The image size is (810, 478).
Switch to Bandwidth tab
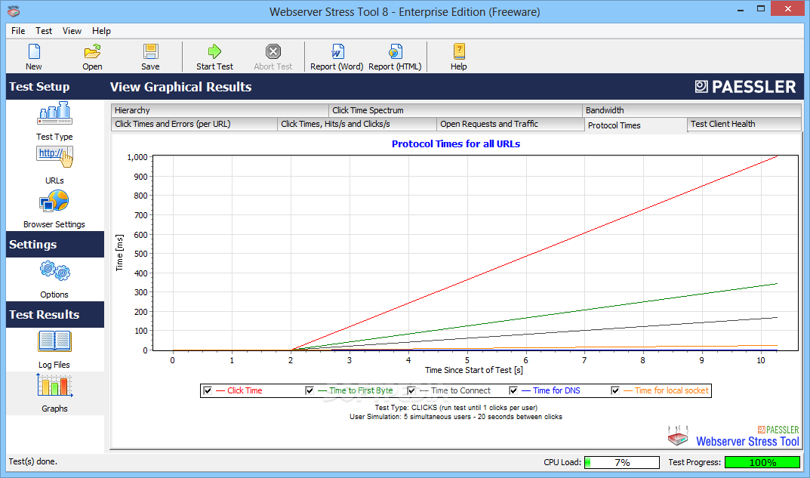(691, 110)
